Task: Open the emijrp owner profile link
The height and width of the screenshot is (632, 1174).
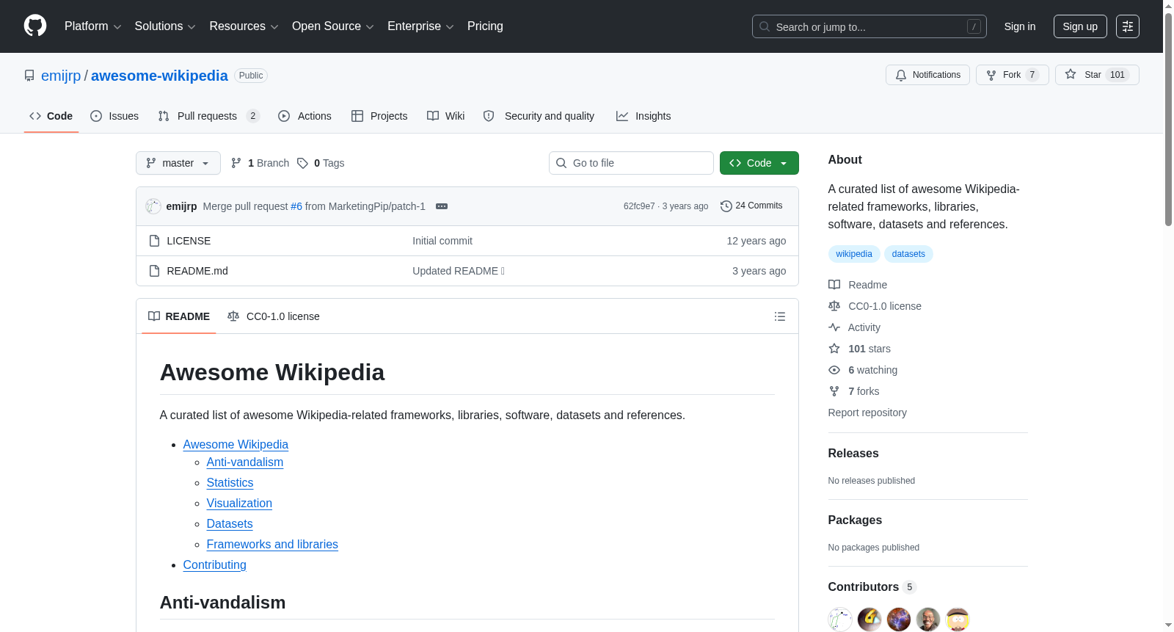Action: pyautogui.click(x=61, y=76)
